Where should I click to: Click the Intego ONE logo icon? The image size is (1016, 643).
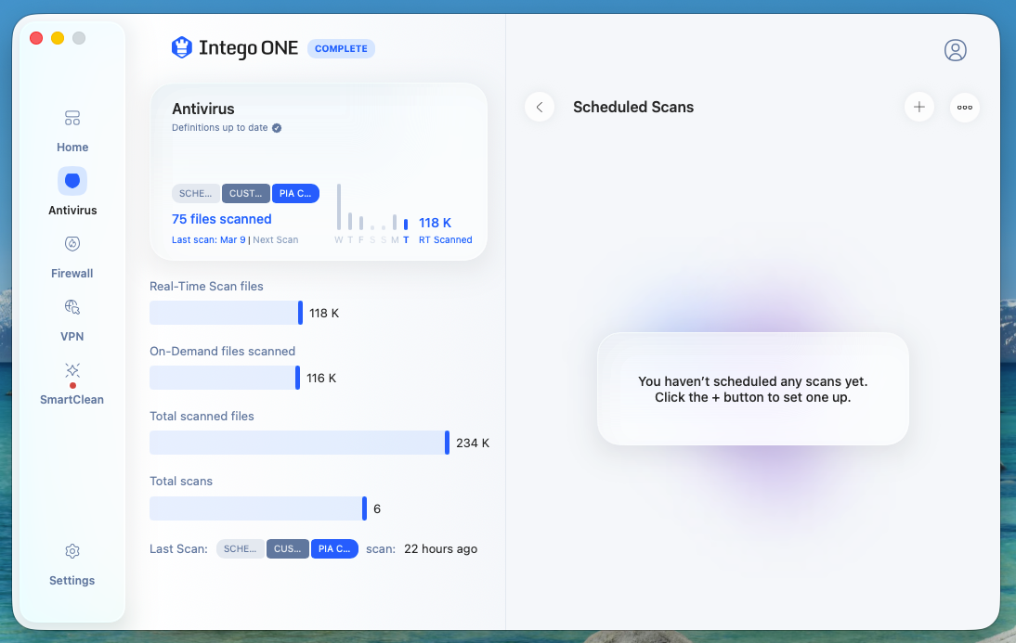tap(182, 48)
